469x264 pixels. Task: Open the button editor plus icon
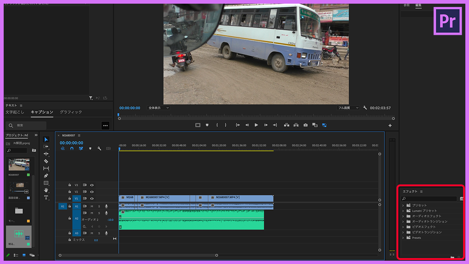[x=390, y=125]
